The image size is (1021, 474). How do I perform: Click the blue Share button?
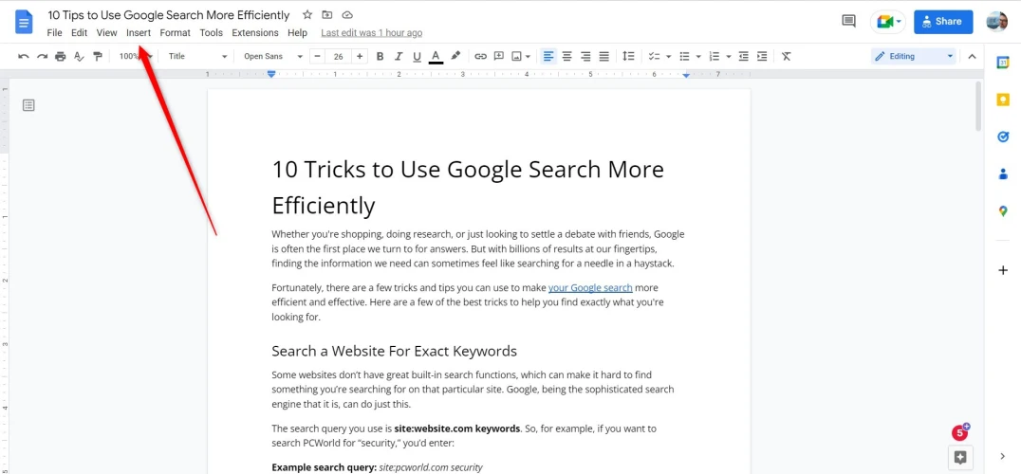point(943,21)
